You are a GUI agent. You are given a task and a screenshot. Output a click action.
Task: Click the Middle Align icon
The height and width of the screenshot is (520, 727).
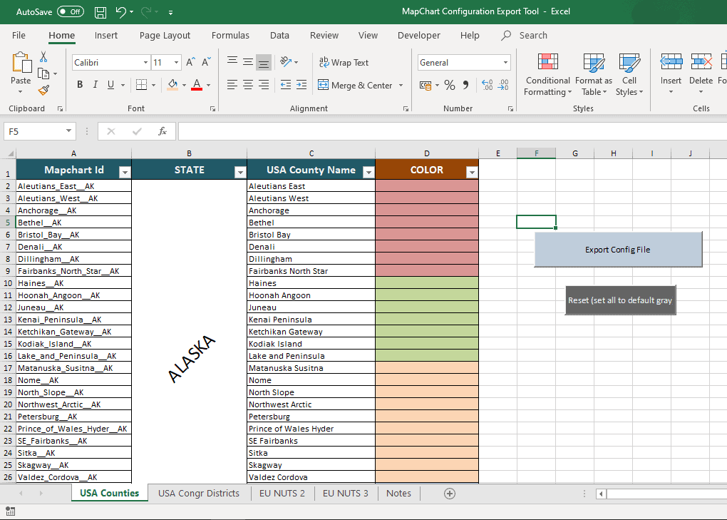(x=248, y=61)
